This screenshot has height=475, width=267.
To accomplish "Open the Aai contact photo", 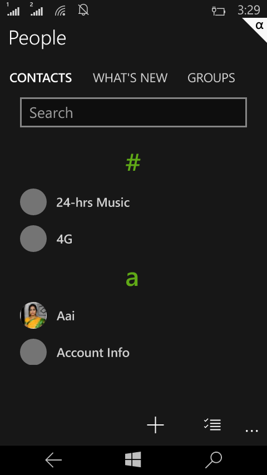I will (x=33, y=315).
